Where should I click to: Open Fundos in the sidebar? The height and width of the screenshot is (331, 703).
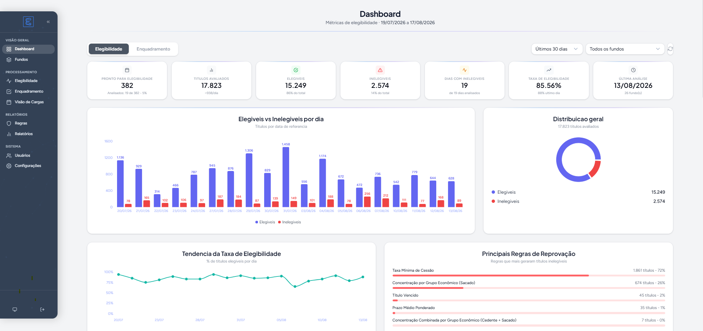click(28, 60)
